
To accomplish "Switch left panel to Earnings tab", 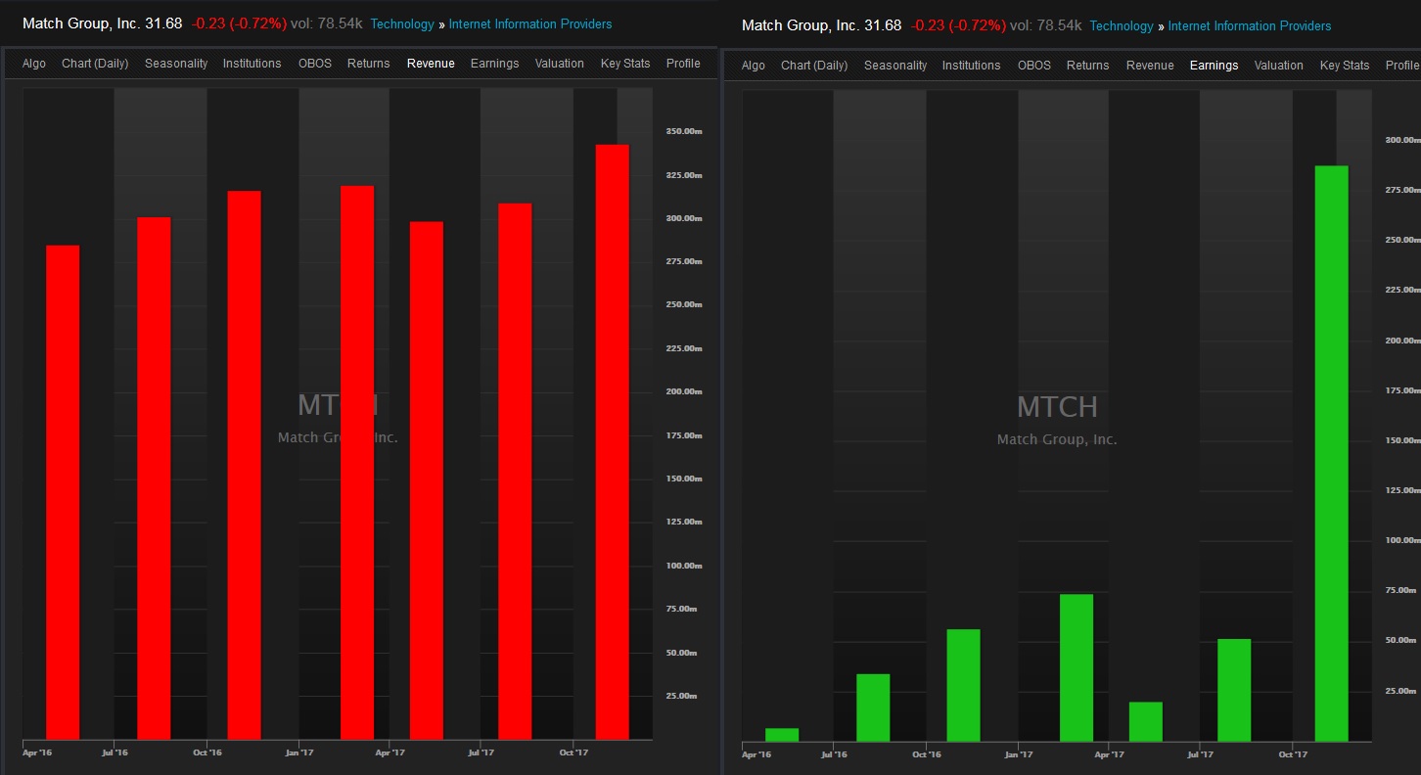I will (494, 64).
